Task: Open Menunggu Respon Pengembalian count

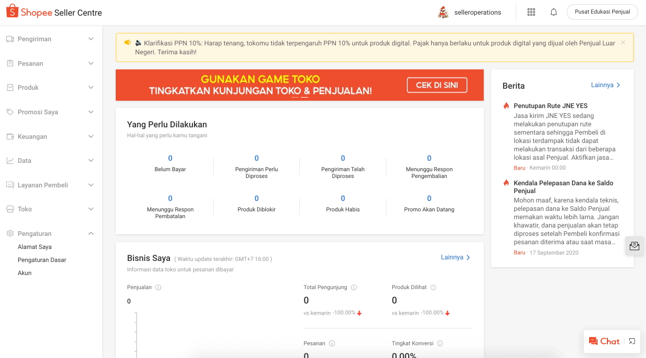Action: coord(429,158)
